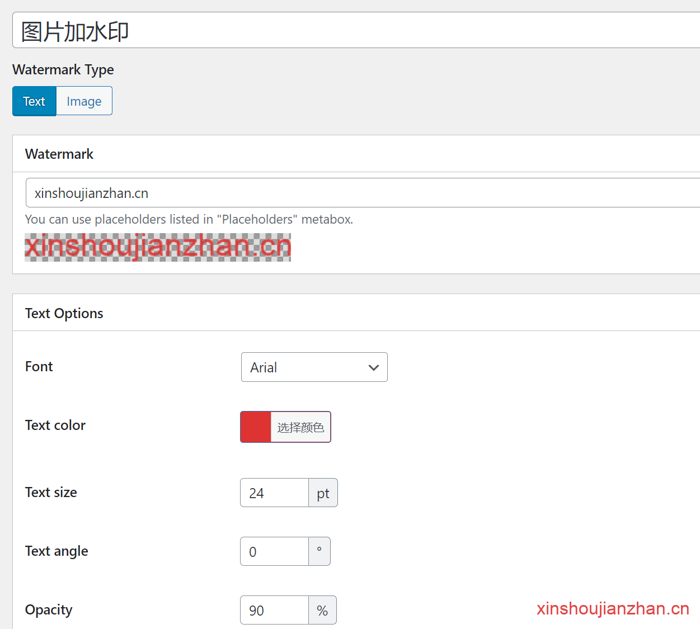Viewport: 700px width, 629px height.
Task: Click the Text size label
Action: click(51, 492)
